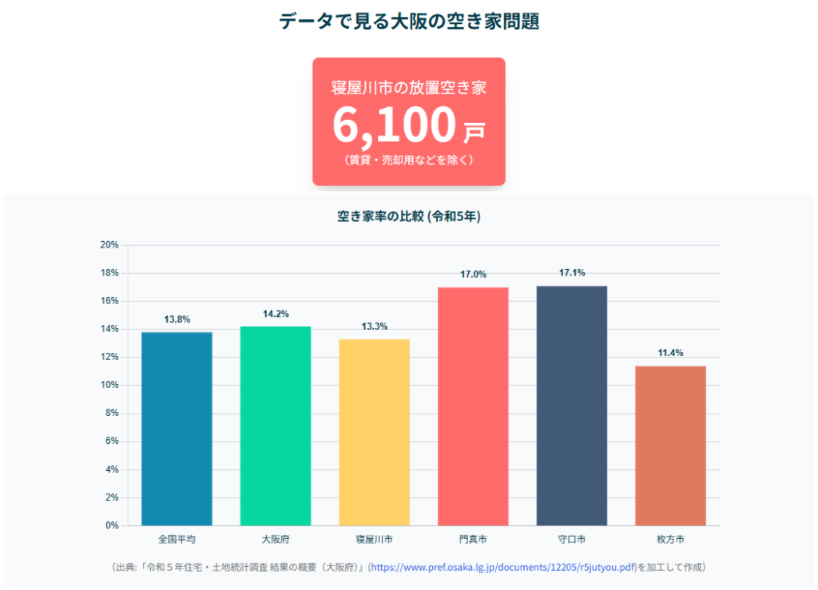Click the heading データで見る大阪の空き家問題
This screenshot has height=590, width=818.
(409, 22)
